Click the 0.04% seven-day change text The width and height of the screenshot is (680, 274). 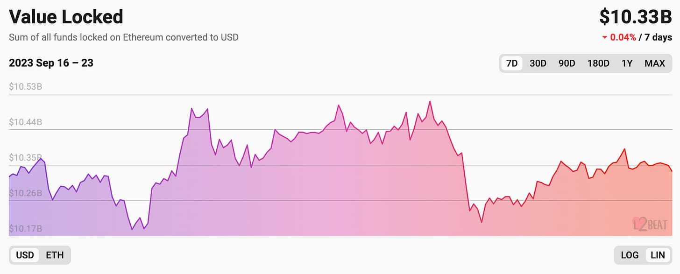pyautogui.click(x=623, y=38)
